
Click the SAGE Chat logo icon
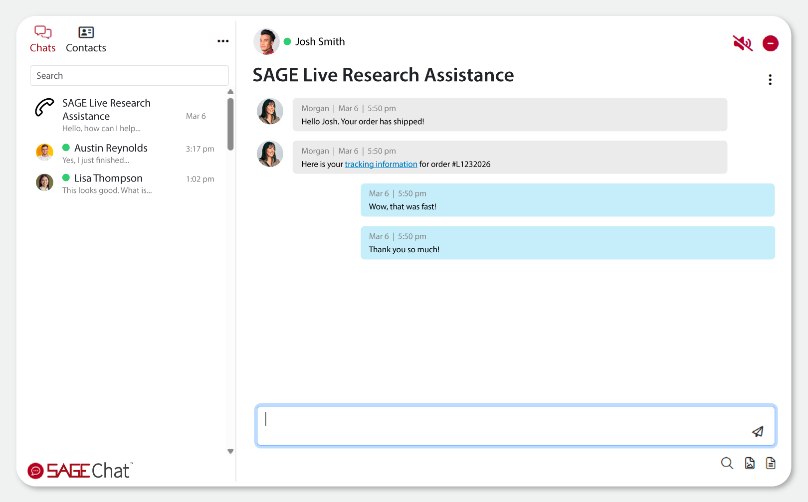(35, 471)
